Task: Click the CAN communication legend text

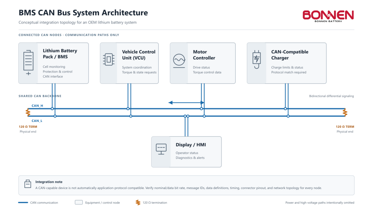Action: coord(44,202)
